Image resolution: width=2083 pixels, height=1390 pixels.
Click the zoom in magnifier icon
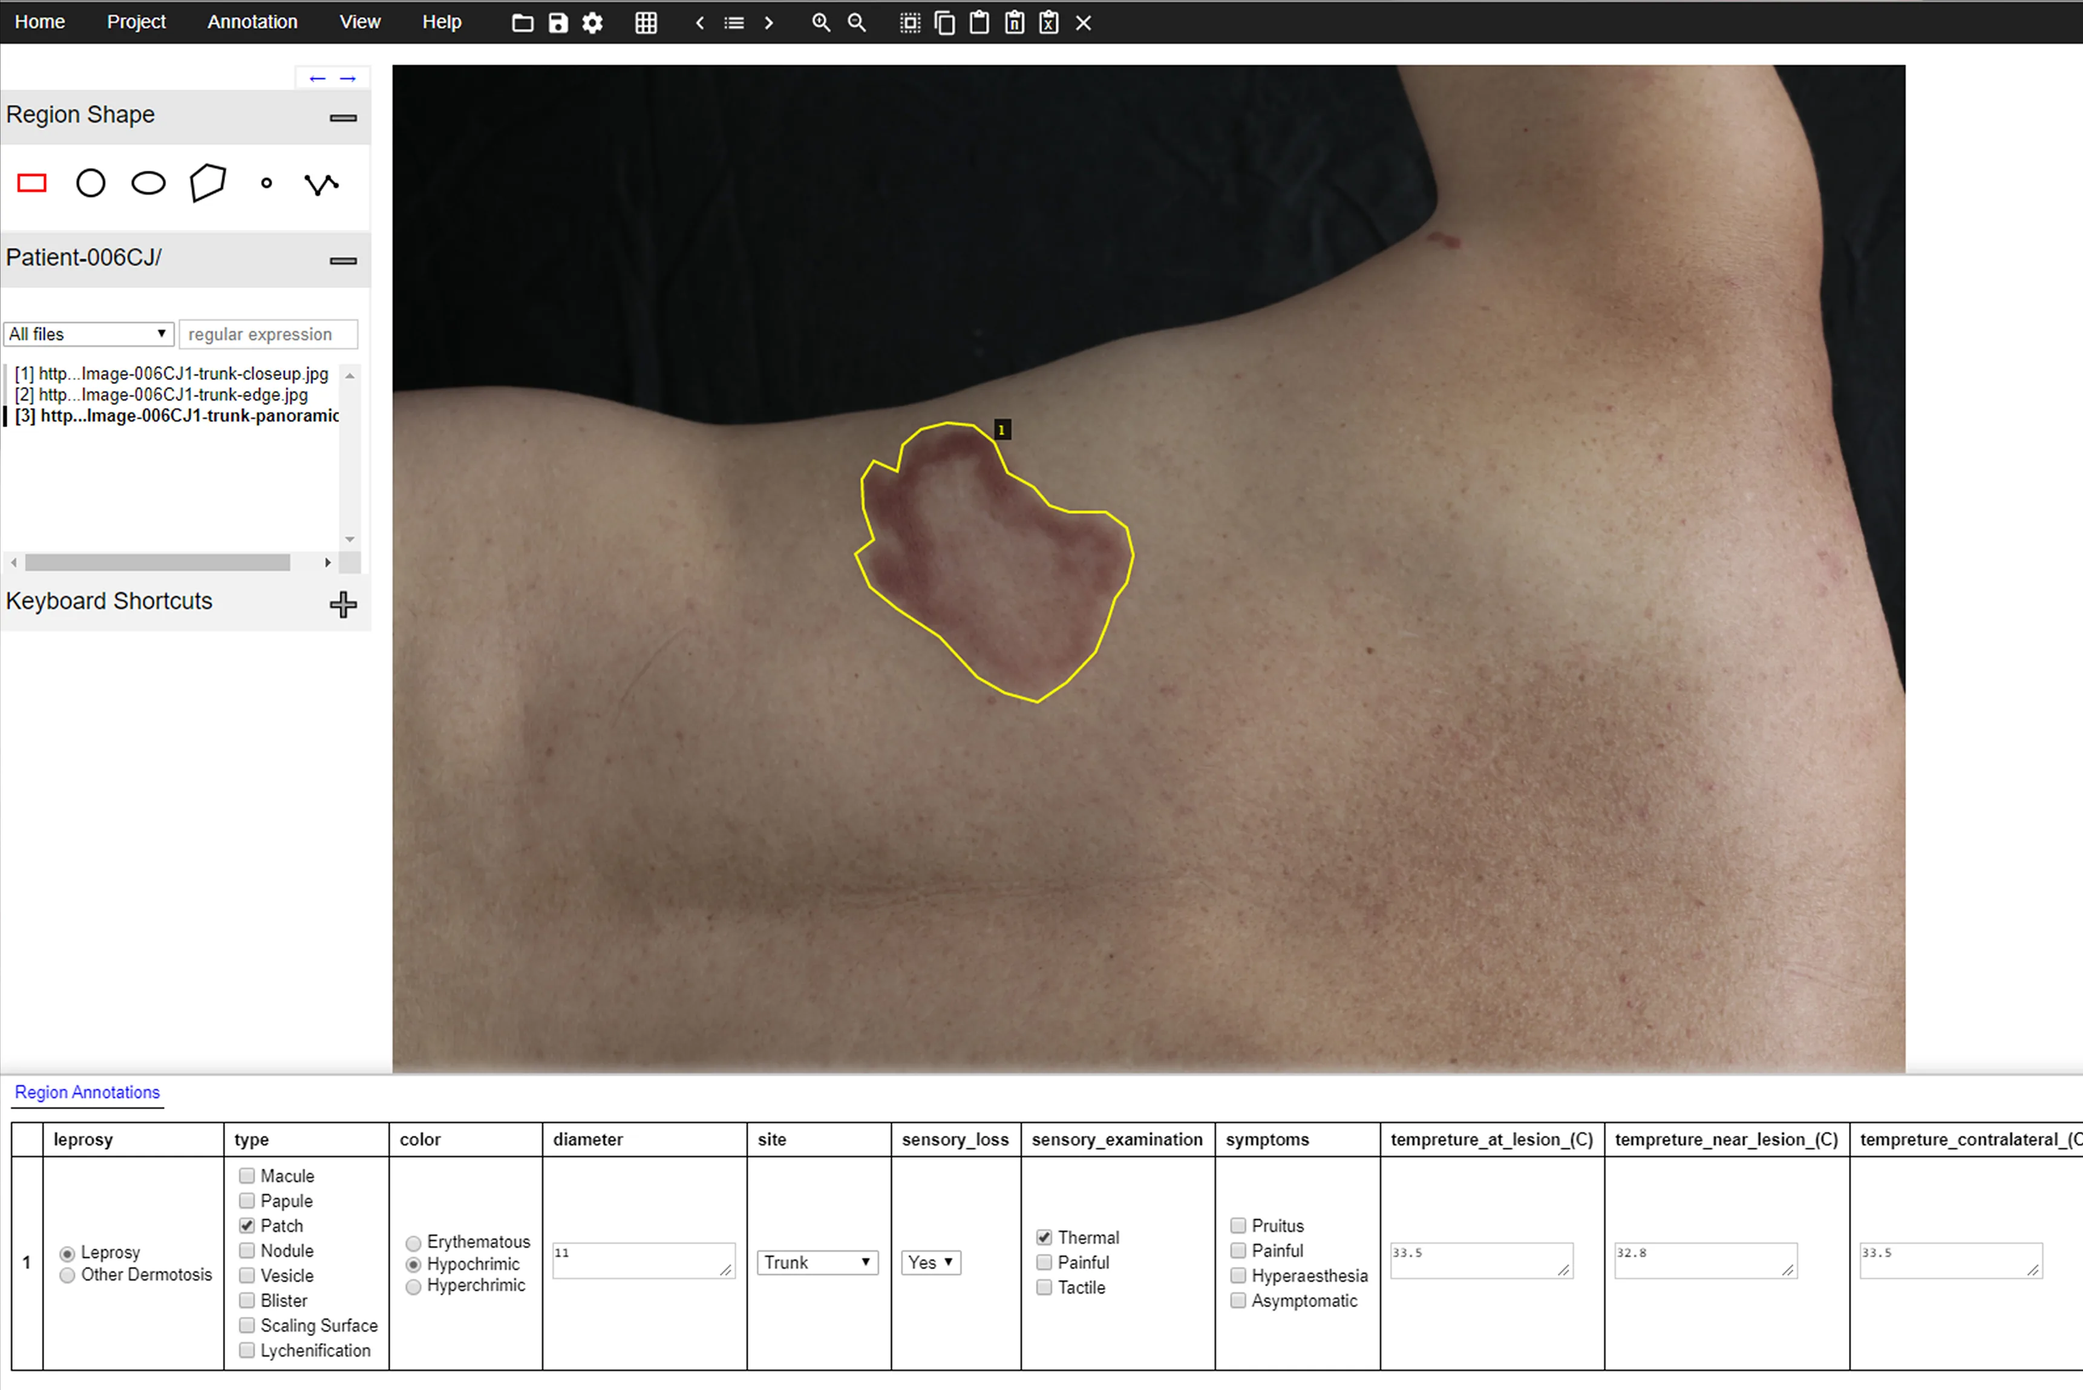point(820,23)
